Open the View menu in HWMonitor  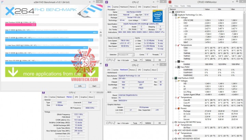click(176, 6)
